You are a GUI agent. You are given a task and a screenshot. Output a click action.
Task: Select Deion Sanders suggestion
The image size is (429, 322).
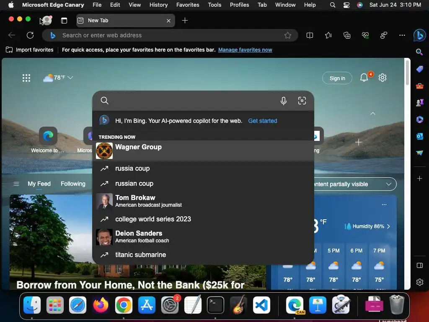[203, 236]
